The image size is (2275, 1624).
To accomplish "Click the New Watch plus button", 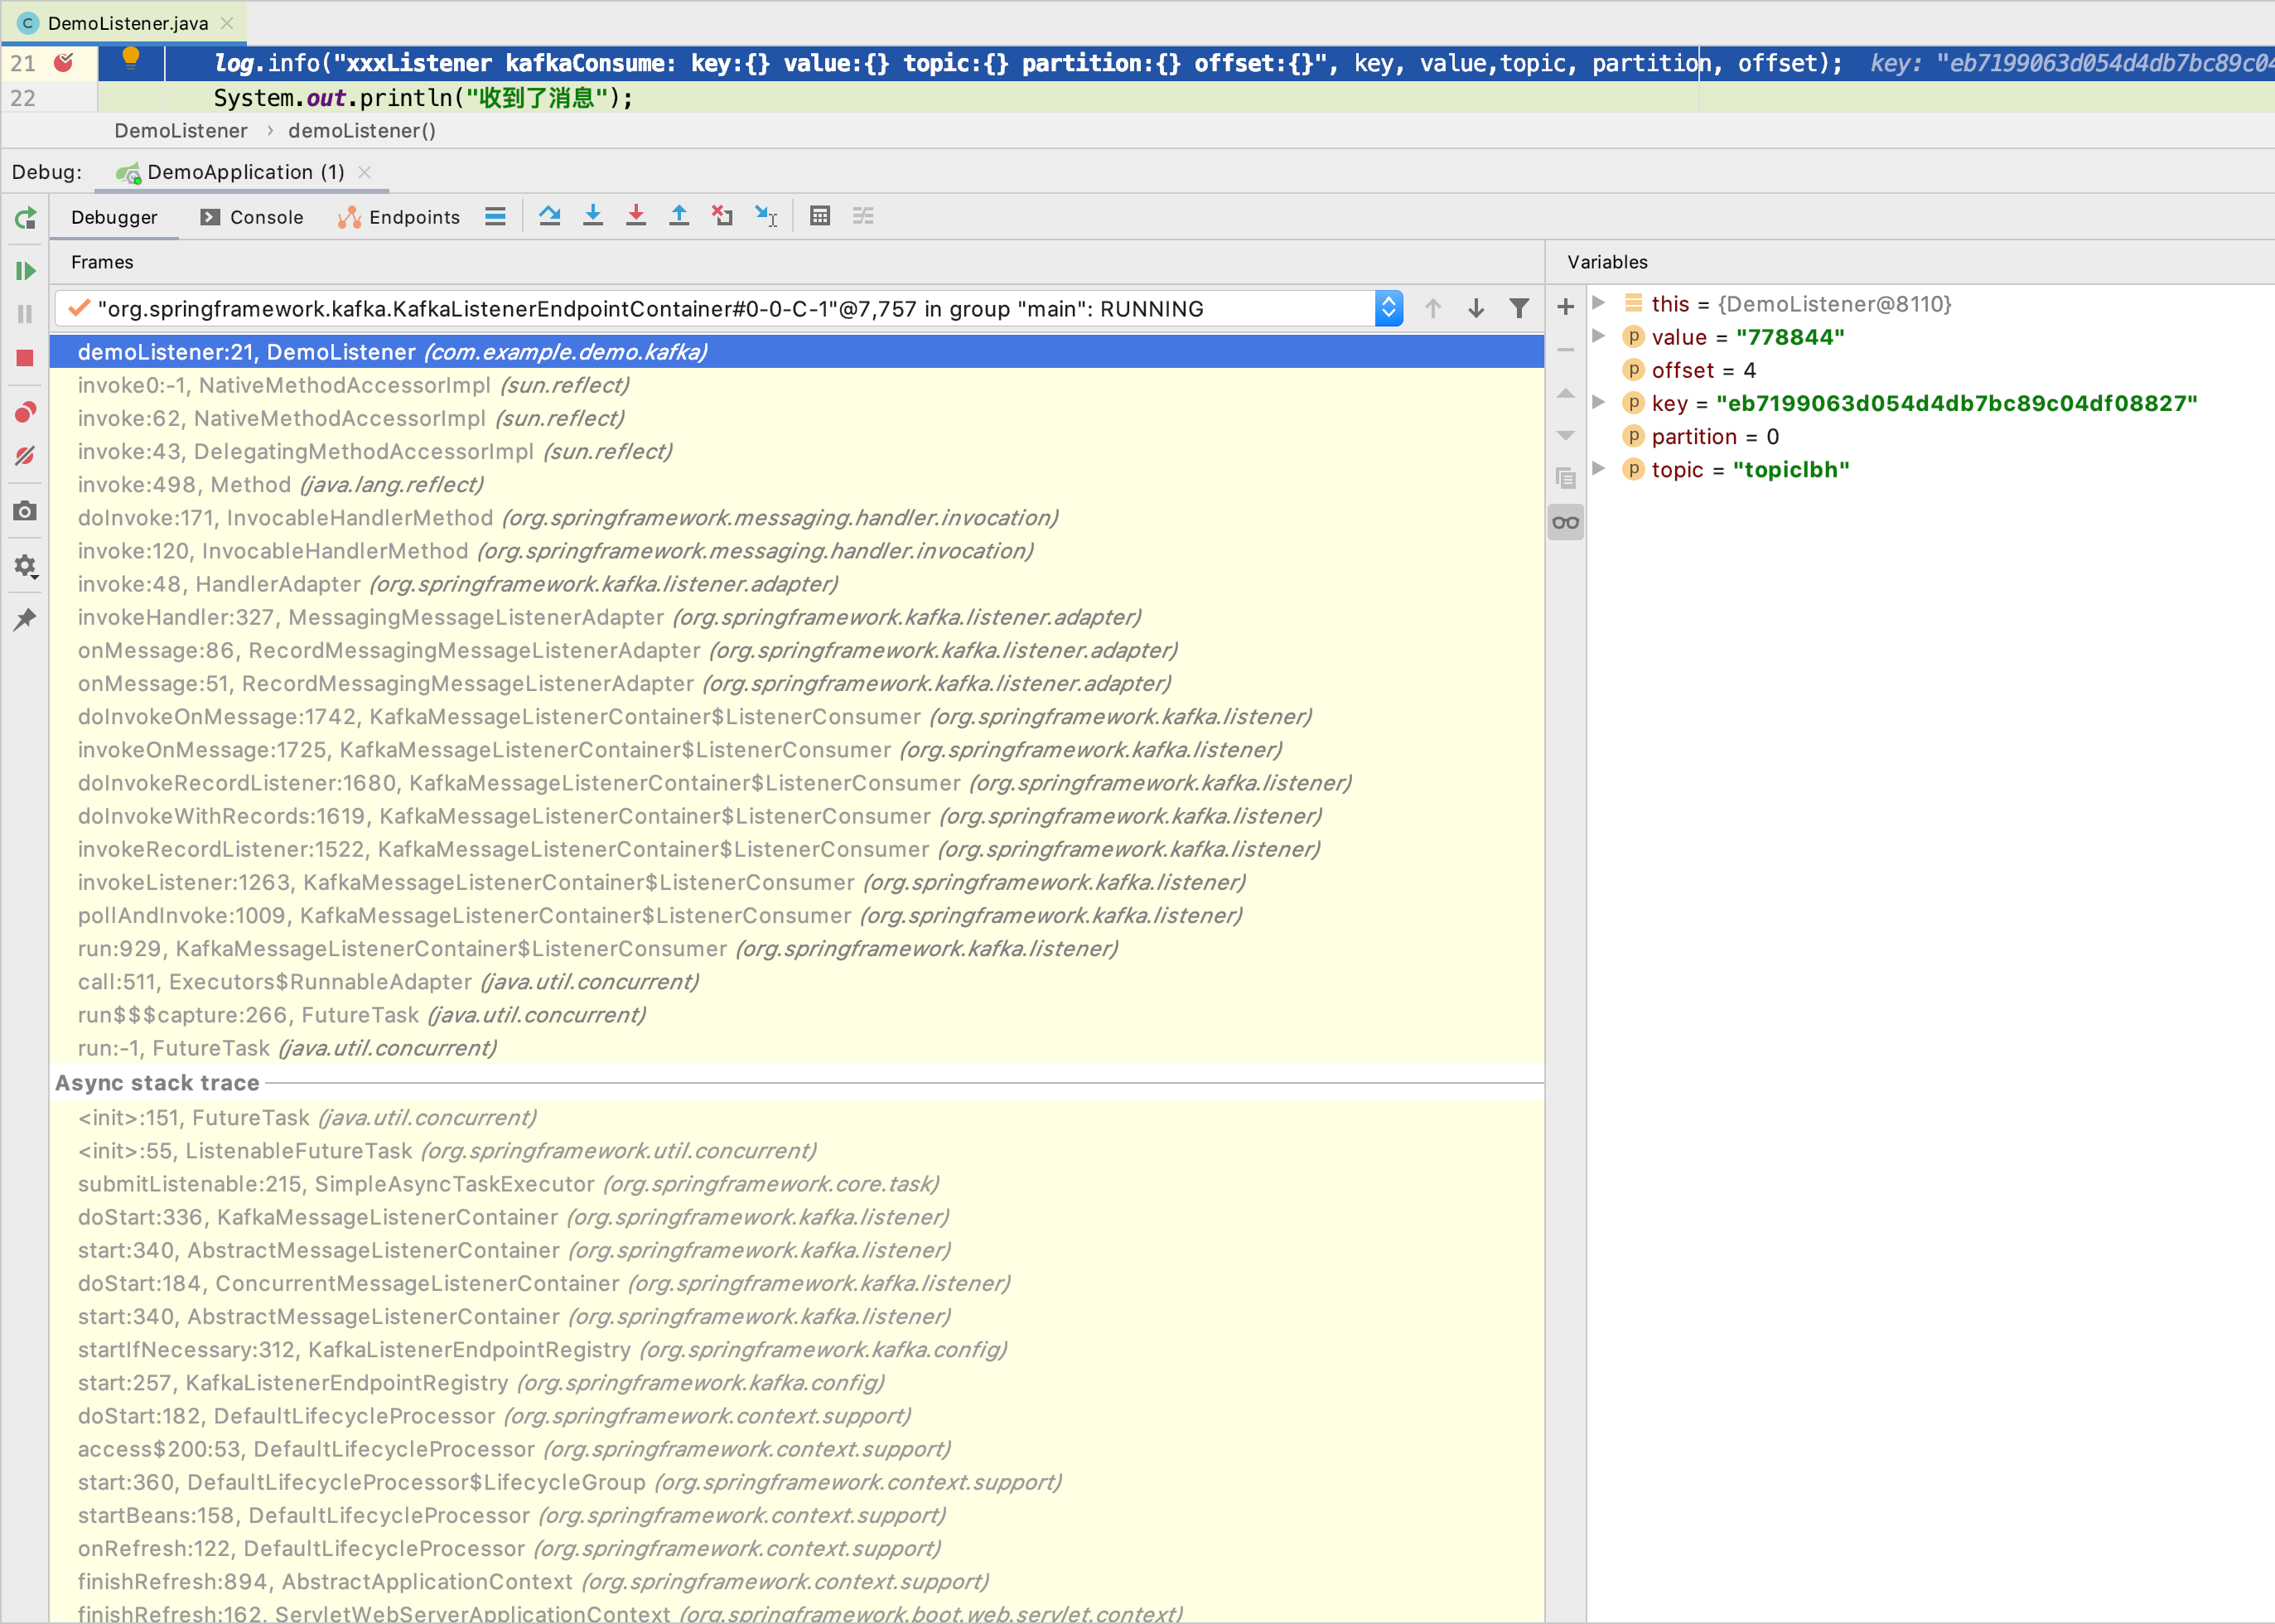I will [x=1566, y=307].
